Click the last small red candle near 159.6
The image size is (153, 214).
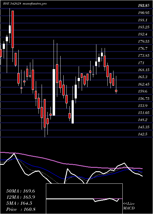(x=116, y=91)
